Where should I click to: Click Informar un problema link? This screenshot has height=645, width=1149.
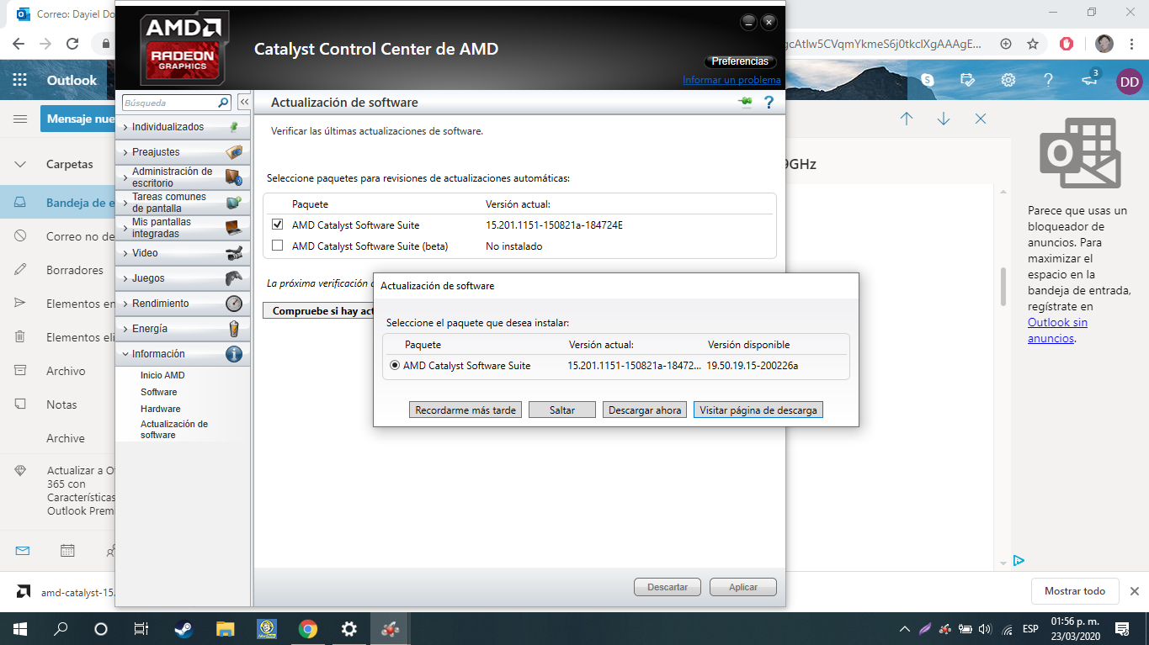click(x=731, y=80)
